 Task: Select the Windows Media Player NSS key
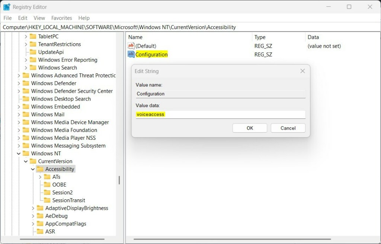pyautogui.click(x=63, y=138)
